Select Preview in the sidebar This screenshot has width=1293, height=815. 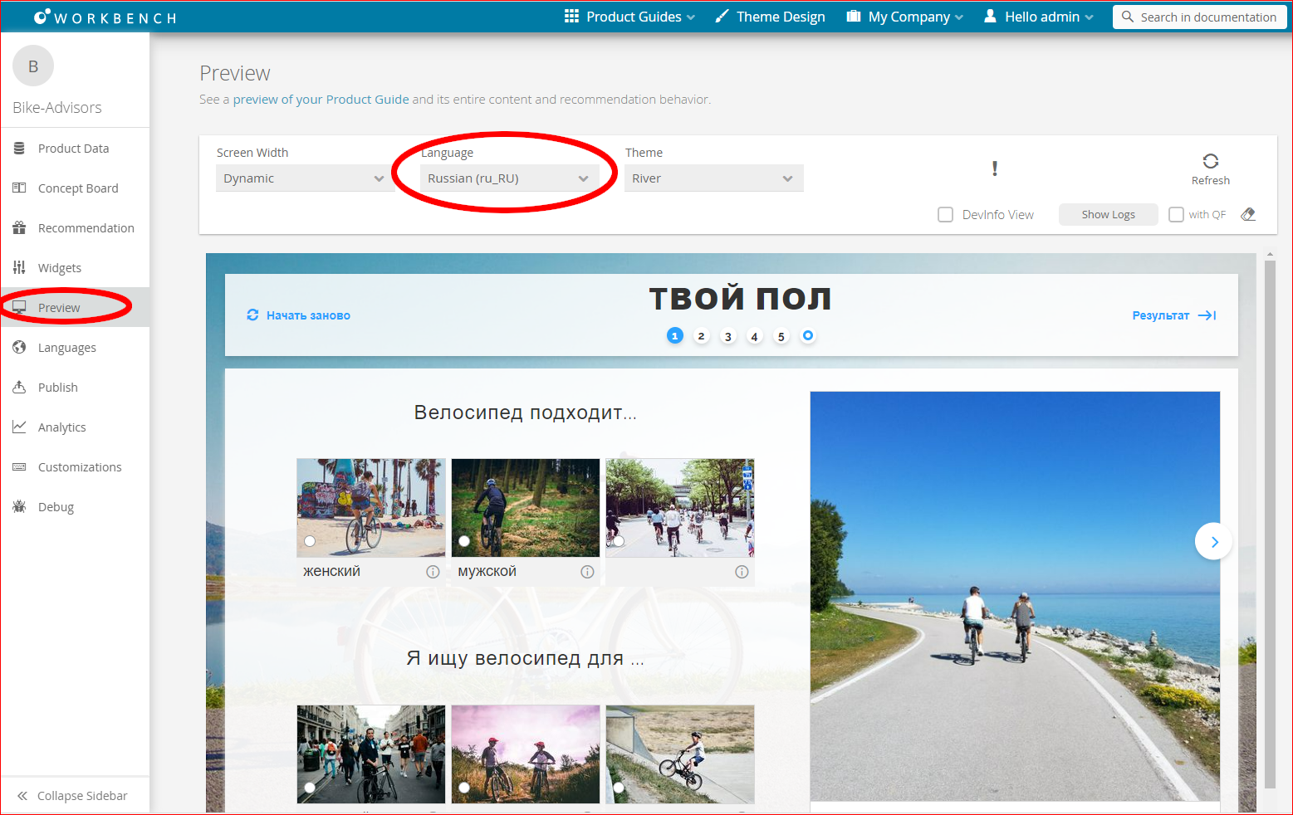75,308
